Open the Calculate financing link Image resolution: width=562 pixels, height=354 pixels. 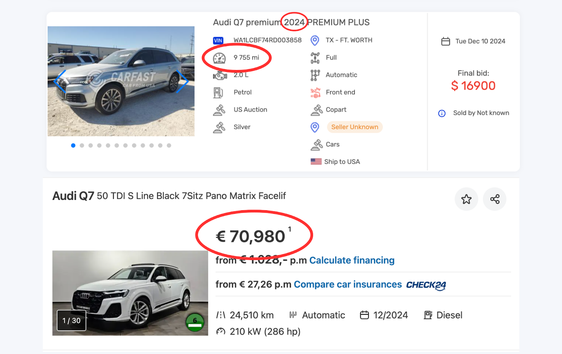(352, 260)
